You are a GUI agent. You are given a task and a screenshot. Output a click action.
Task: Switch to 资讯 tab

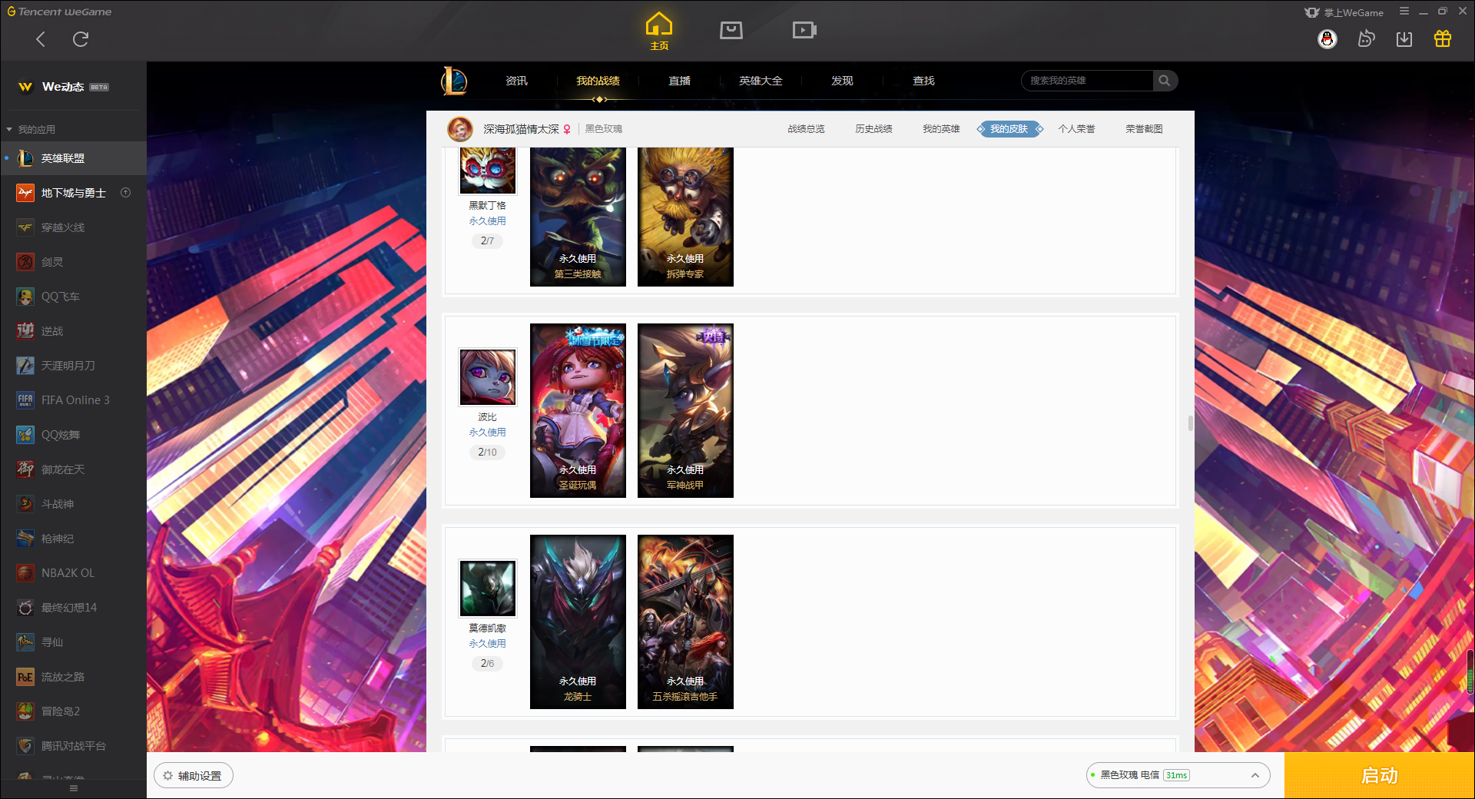[516, 81]
